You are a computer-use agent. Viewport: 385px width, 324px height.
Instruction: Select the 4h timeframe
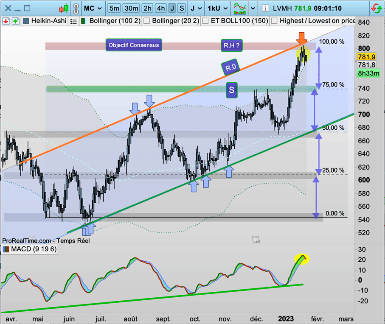pos(161,8)
